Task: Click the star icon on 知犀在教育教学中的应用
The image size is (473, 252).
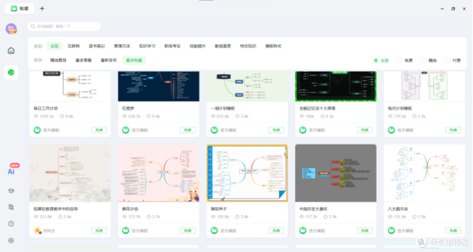Action: click(60, 217)
